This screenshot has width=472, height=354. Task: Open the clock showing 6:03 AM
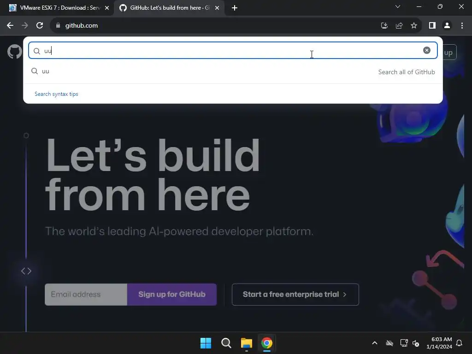pyautogui.click(x=439, y=343)
